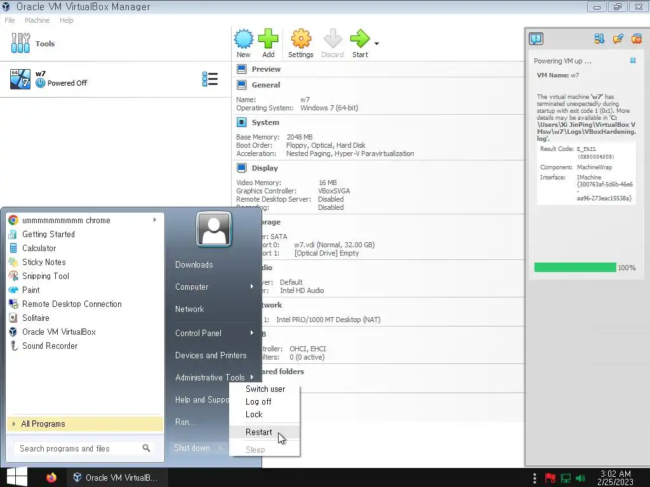Click the network tray icon
The image size is (650, 487).
pyautogui.click(x=566, y=478)
